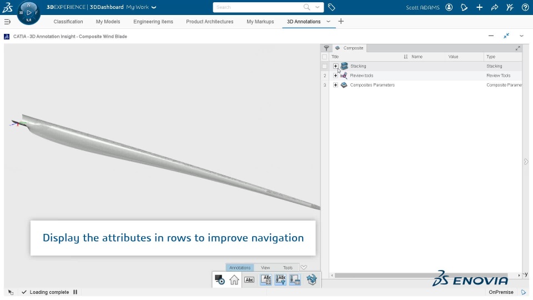Select the Annotations action bar tab
533x300 pixels.
coord(240,268)
